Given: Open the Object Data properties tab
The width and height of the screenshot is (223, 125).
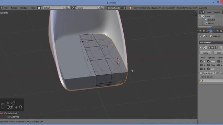Looking at the screenshot, I should (214, 31).
